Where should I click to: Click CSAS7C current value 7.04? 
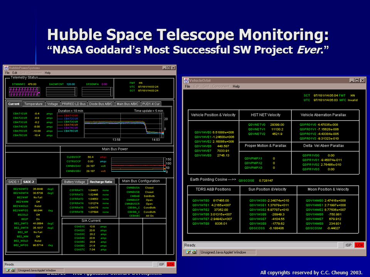92,249
